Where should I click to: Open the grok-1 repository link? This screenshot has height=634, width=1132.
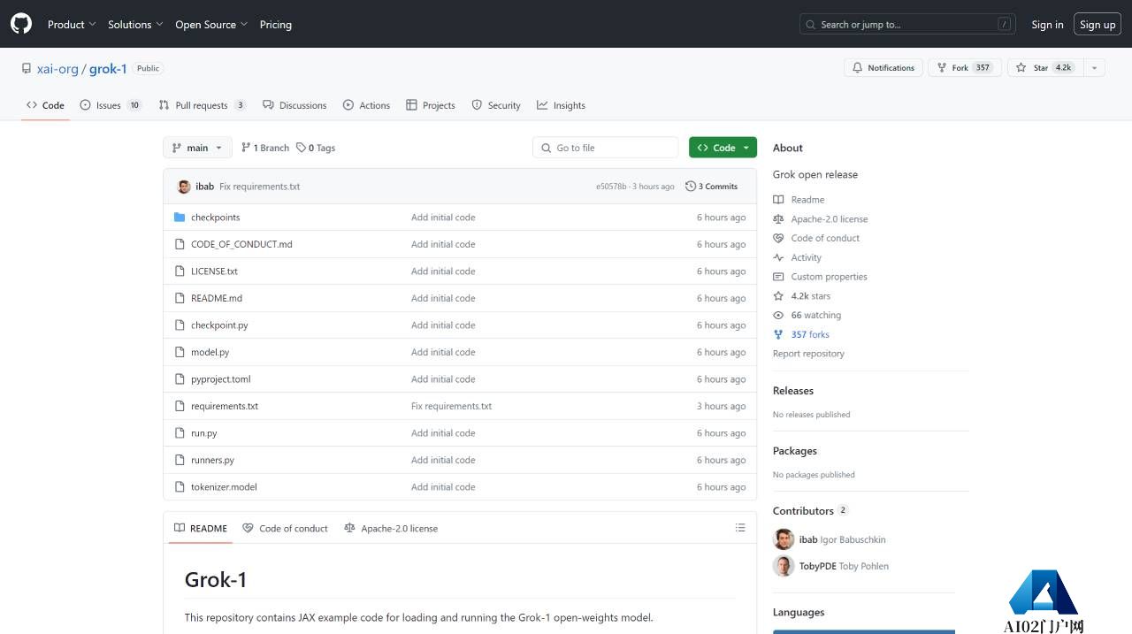click(x=108, y=68)
